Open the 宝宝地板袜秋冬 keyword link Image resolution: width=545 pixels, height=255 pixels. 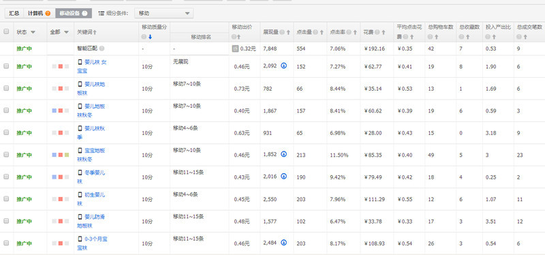click(92, 155)
